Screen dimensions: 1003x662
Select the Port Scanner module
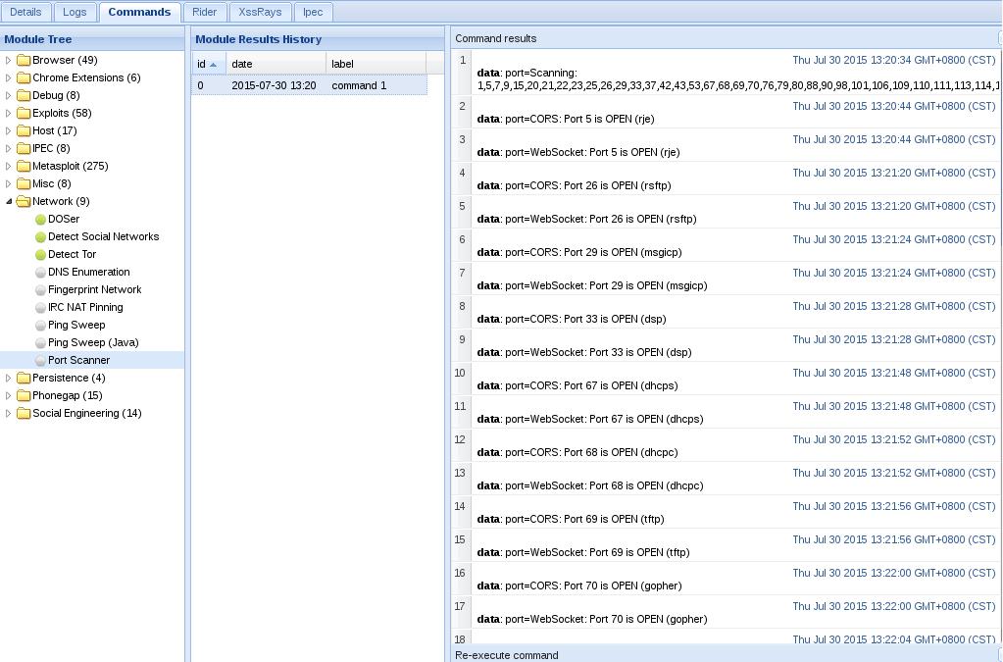(x=78, y=361)
